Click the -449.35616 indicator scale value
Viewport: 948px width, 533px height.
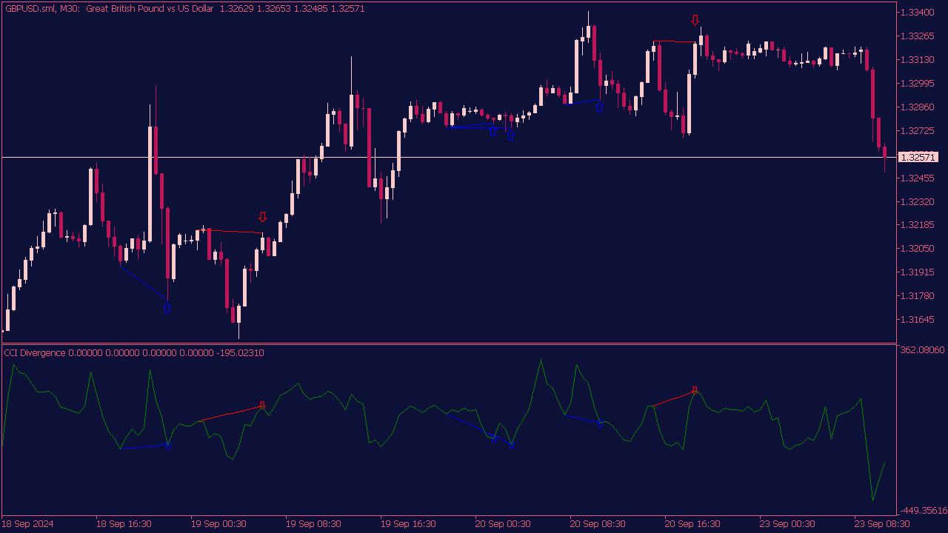pyautogui.click(x=923, y=510)
